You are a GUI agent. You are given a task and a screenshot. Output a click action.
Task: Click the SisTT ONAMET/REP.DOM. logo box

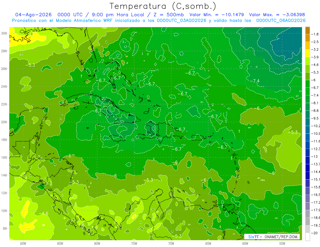point(272,237)
